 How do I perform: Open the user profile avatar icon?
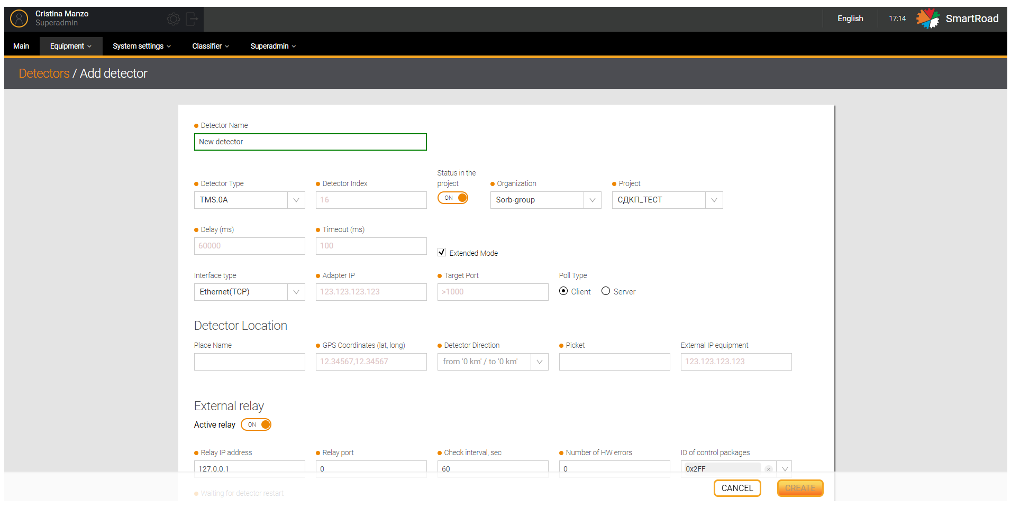coord(19,19)
